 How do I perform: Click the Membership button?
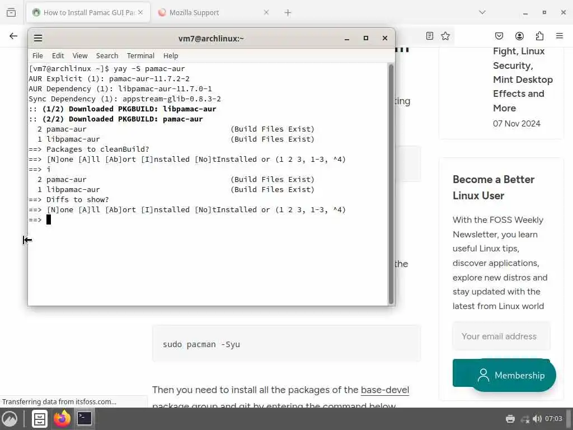pos(513,375)
